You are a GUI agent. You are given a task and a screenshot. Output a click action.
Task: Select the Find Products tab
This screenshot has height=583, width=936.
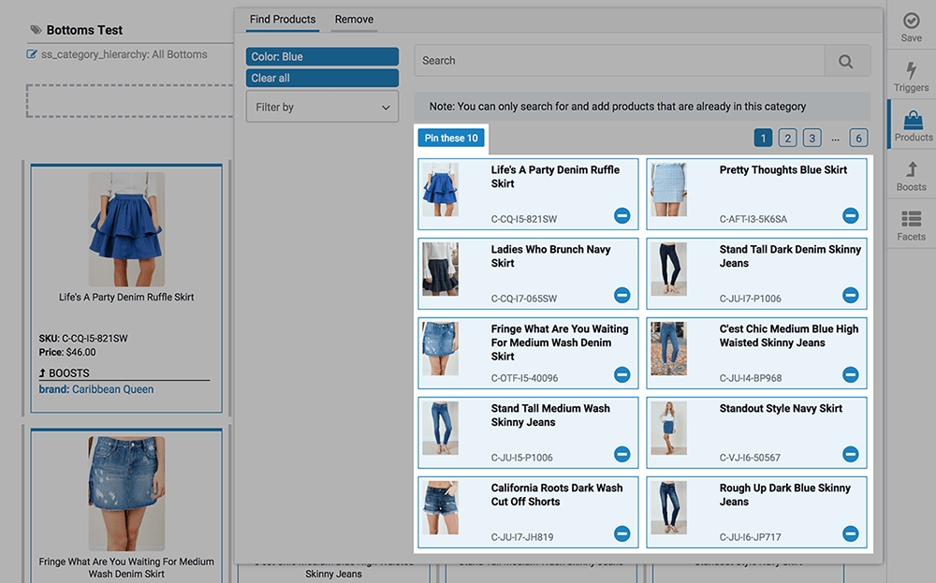click(x=283, y=20)
